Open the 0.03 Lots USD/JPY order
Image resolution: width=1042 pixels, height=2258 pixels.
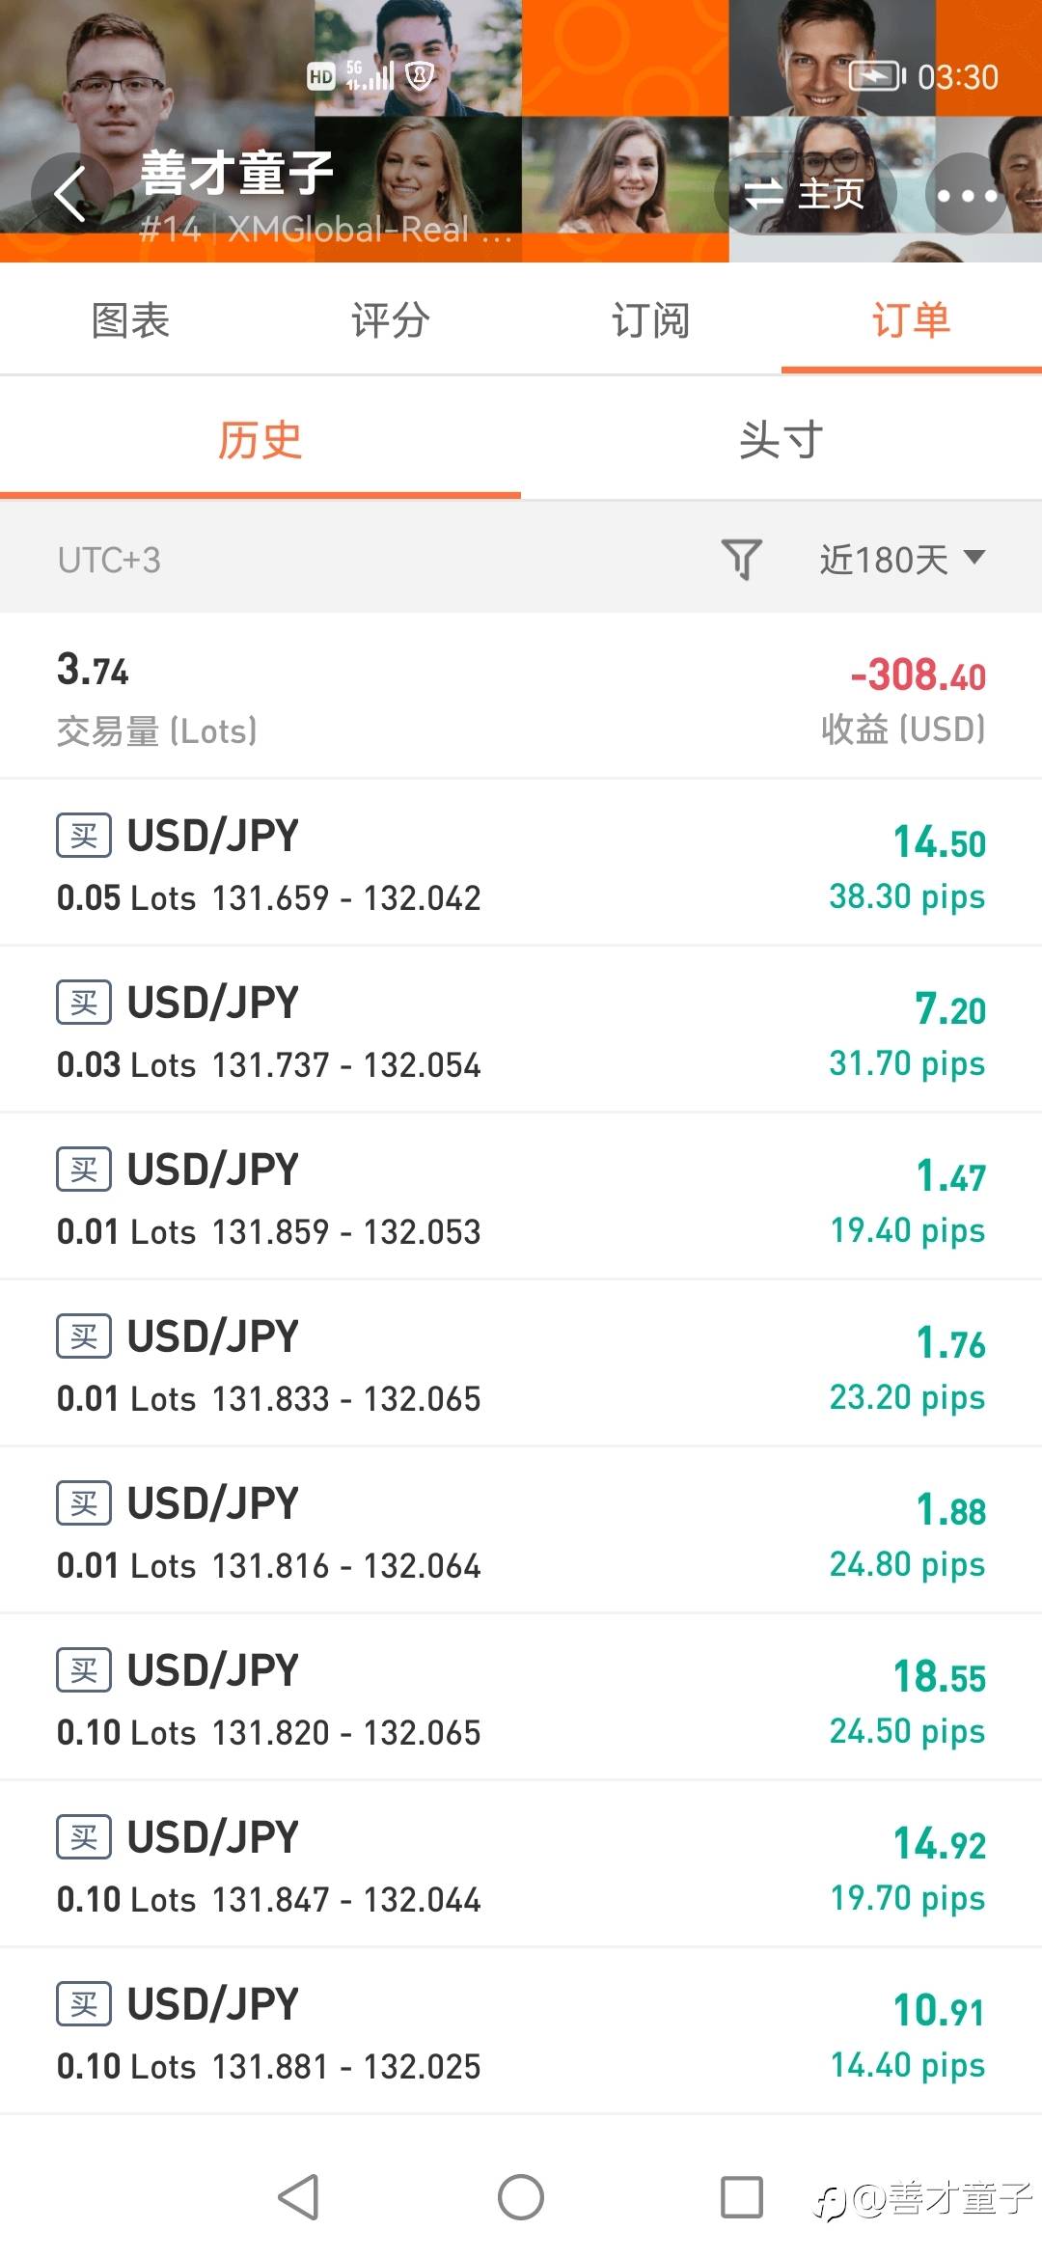pyautogui.click(x=521, y=1032)
